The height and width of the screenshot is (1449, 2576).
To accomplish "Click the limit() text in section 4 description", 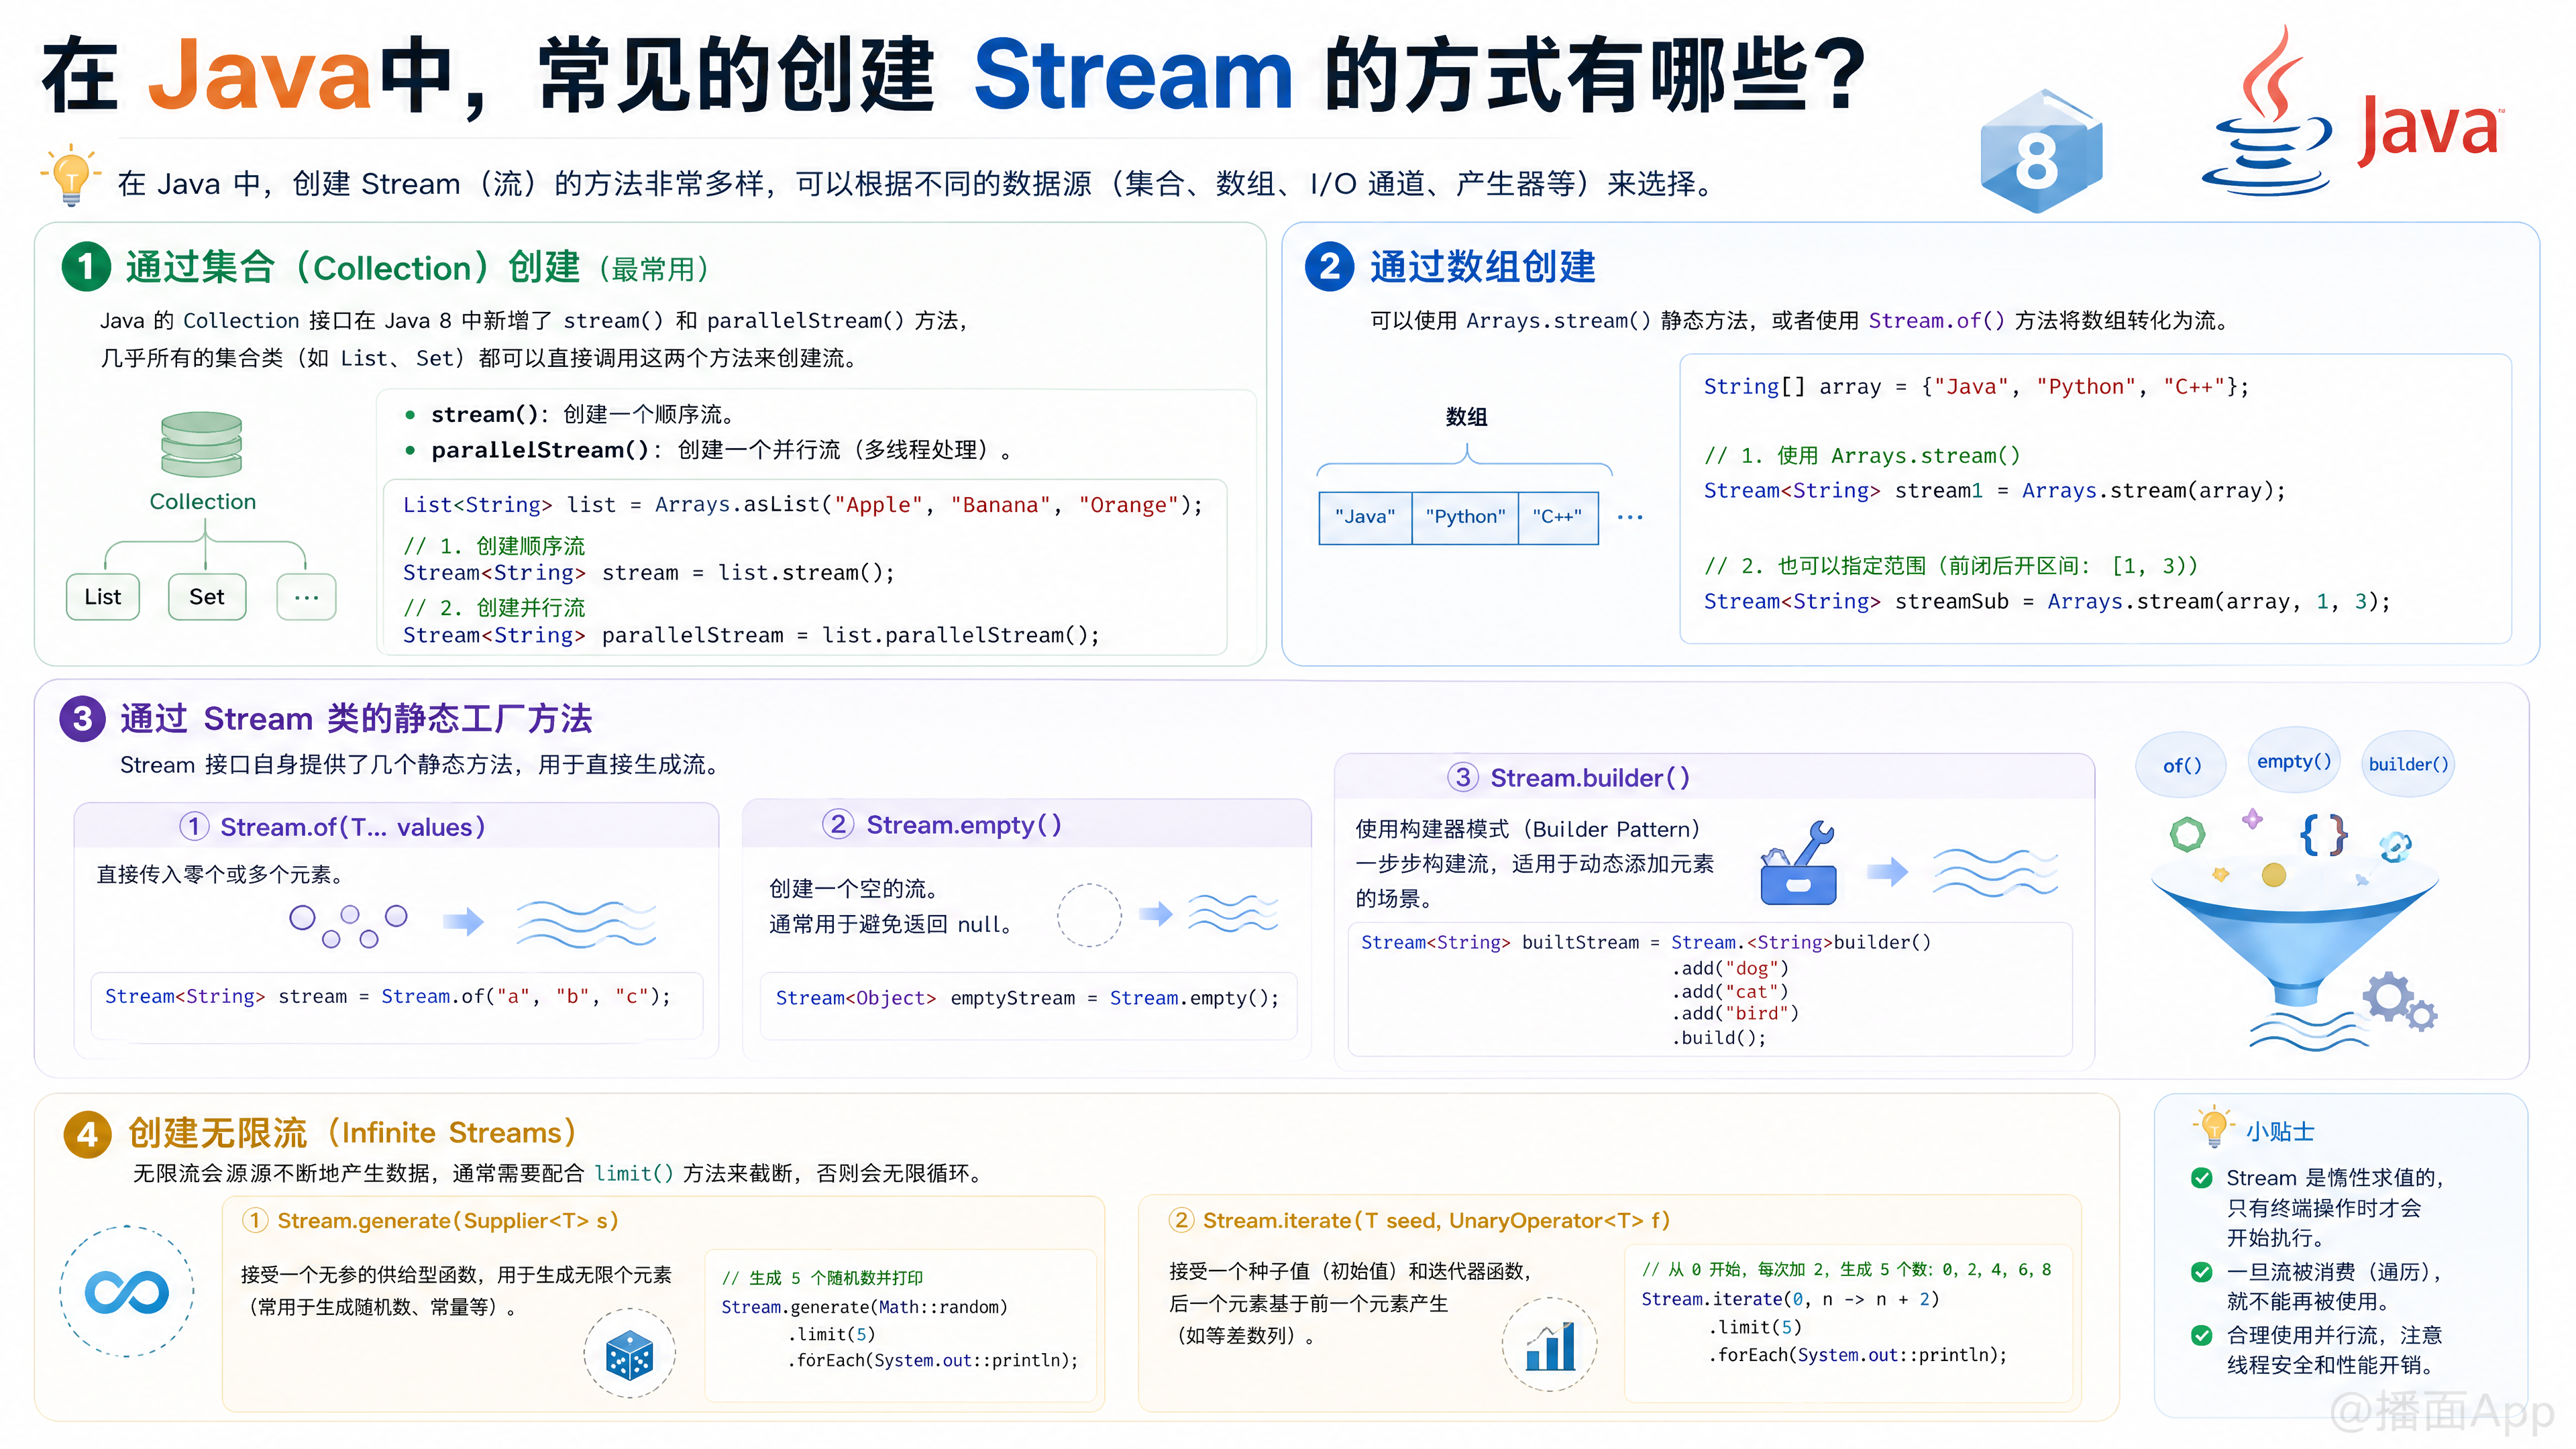I will click(x=634, y=1173).
